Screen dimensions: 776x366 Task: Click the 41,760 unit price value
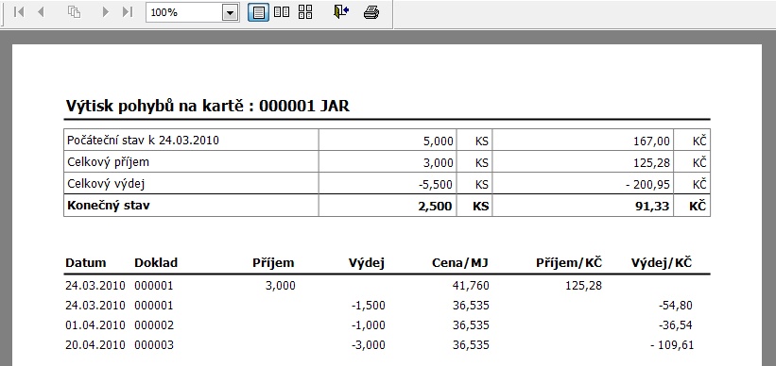pos(471,286)
